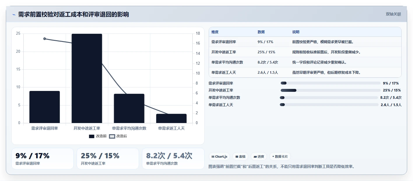413x181 pixels.
Task: Click the chart bar for 需求评审退回率
Action: (45, 107)
